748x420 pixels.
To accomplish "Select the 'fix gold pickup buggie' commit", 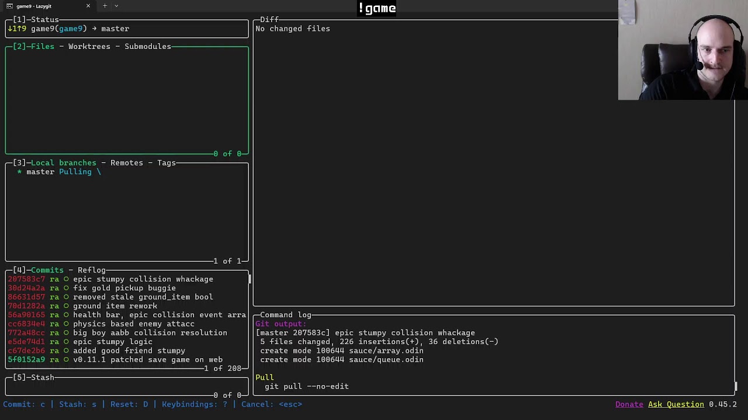I will tap(124, 288).
